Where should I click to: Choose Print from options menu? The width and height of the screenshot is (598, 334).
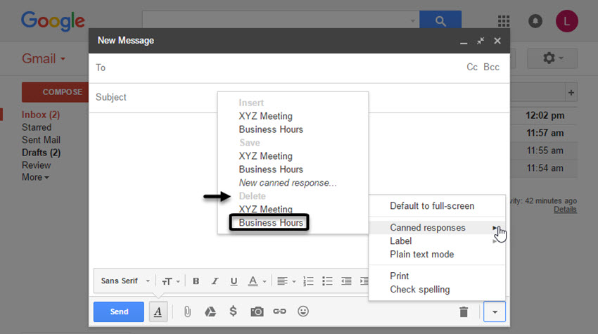pos(399,276)
